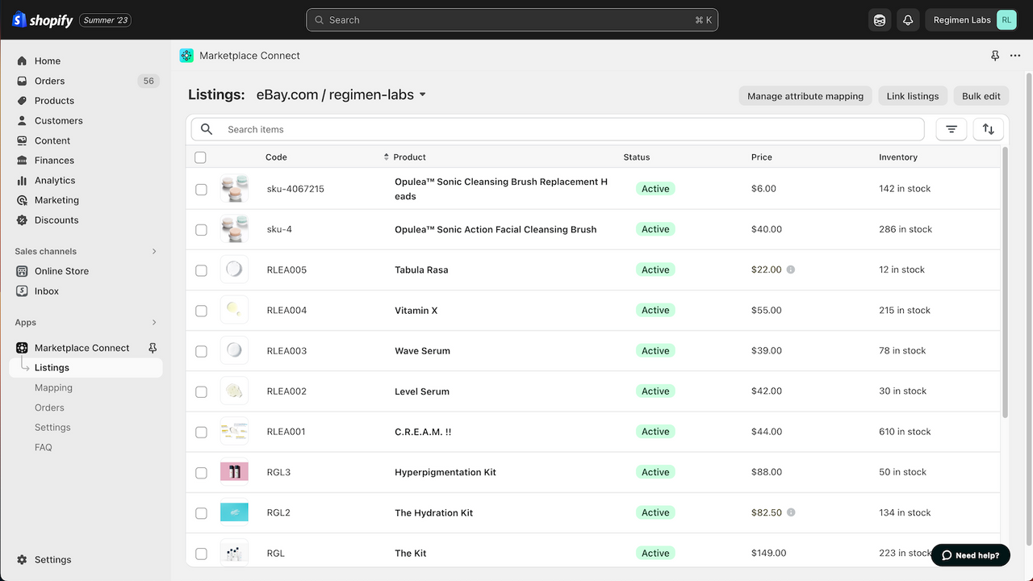This screenshot has height=581, width=1033.
Task: Click the info icon next to Tabula Rasa price
Action: coord(789,270)
